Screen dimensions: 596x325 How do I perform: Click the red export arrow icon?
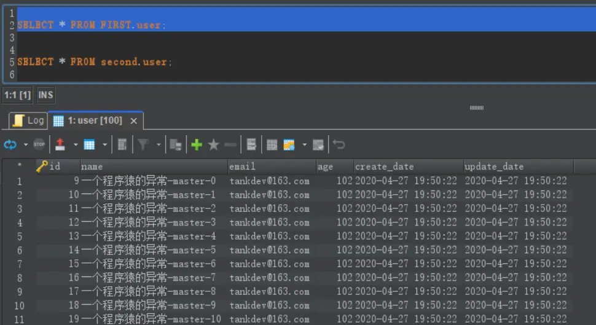(x=60, y=144)
